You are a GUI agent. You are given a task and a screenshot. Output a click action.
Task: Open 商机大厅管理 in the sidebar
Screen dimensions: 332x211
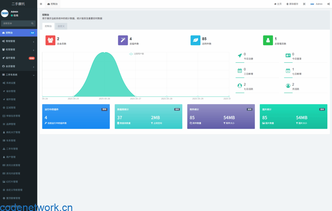[x=18, y=132]
